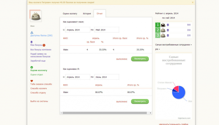
Task: Click the horizontal scrollbar thumb
Action: (105, 113)
